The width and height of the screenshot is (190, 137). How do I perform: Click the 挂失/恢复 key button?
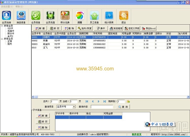pos(85,28)
